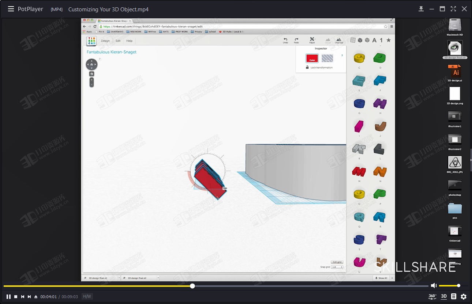The height and width of the screenshot is (304, 472).
Task: Click Show All downloads button
Action: tap(381, 278)
